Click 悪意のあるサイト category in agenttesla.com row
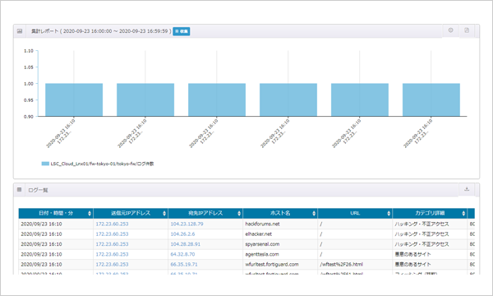 coord(412,254)
